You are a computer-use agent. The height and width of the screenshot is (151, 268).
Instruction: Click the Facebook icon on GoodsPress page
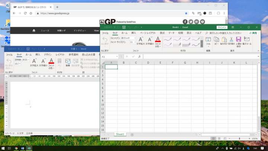tap(185, 22)
